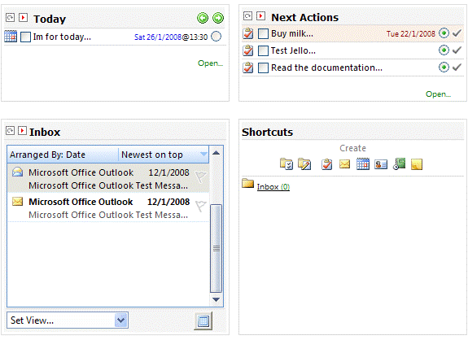Click the Open link in Next Actions
The height and width of the screenshot is (340, 468).
438,94
